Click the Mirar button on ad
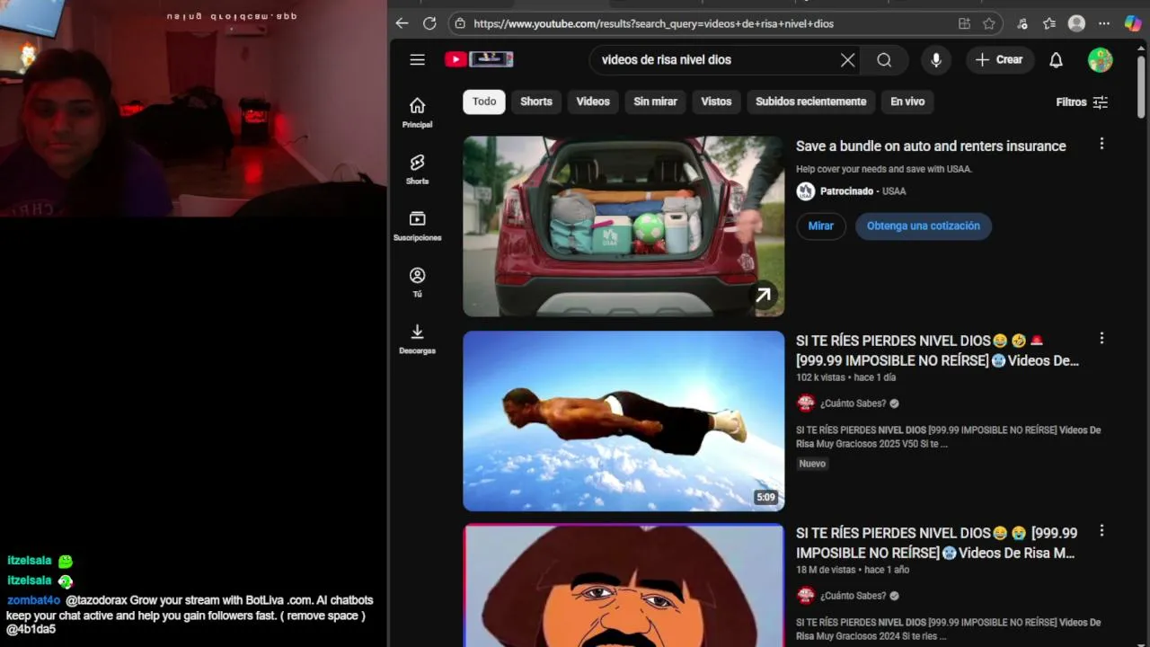1150x647 pixels. (820, 226)
